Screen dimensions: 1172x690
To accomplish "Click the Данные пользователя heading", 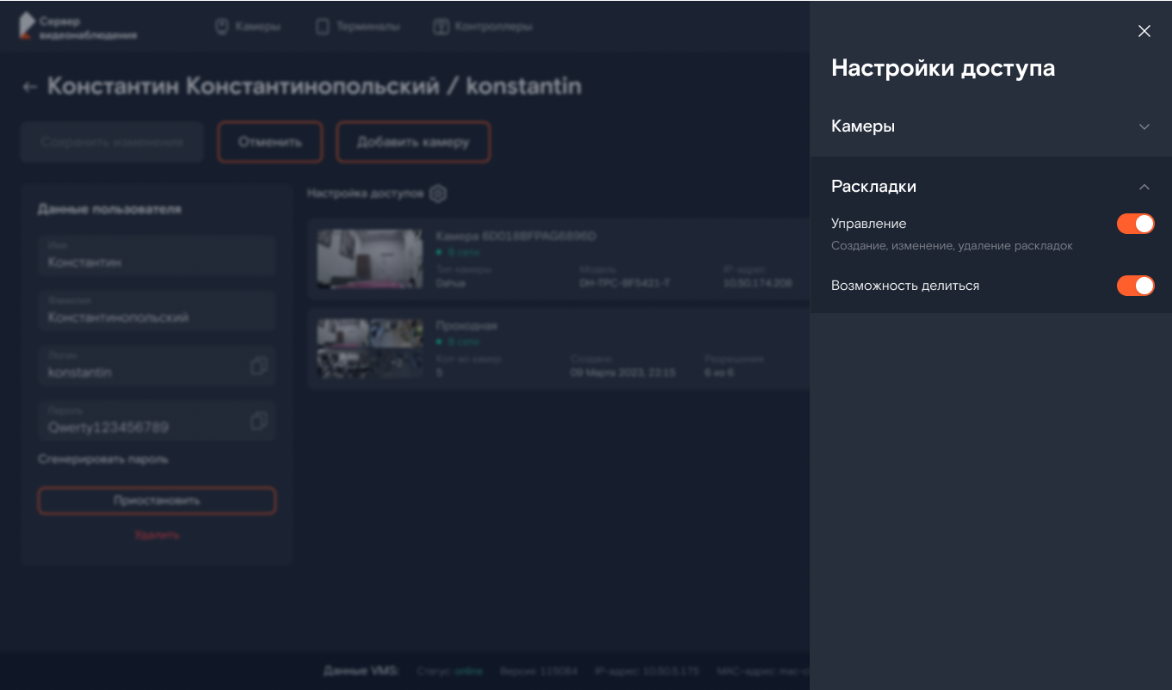I will pos(109,209).
